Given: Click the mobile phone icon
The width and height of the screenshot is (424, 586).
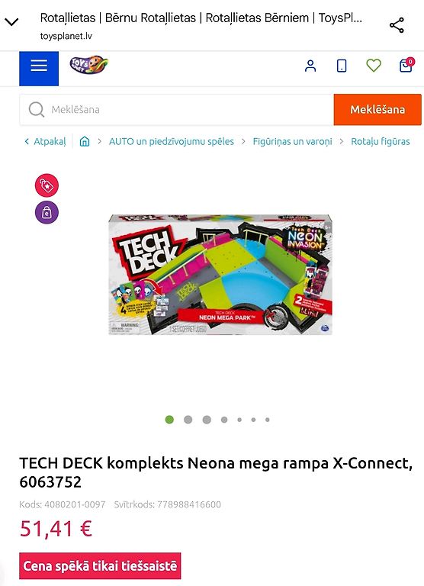Looking at the screenshot, I should (x=342, y=66).
